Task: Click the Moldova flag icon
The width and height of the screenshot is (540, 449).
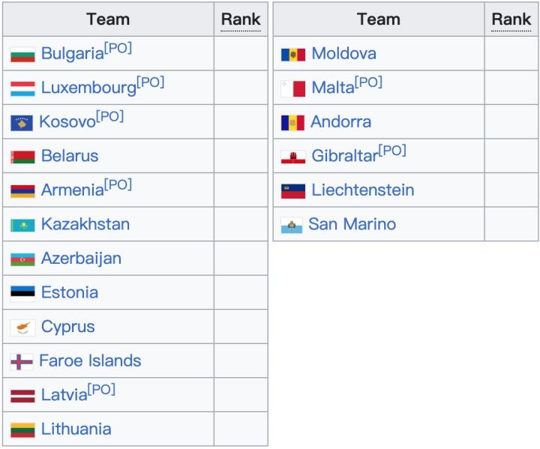Action: (293, 55)
